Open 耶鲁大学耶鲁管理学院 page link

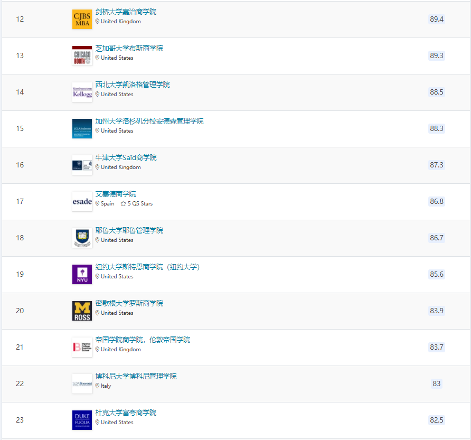(129, 230)
